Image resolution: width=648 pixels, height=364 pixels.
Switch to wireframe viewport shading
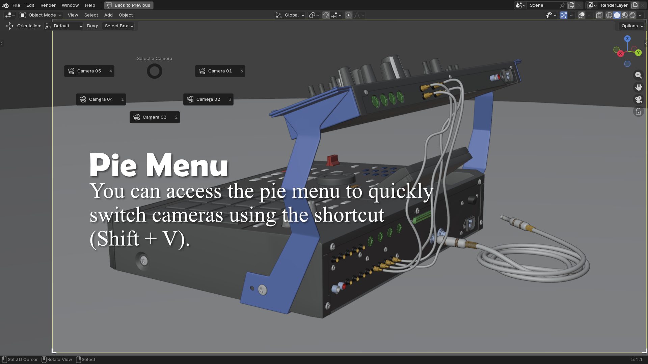coord(609,15)
